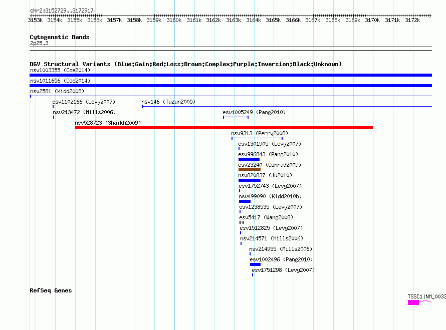Click the blue esv996843 gain variant bar
This screenshot has height=330, width=446.
(x=249, y=159)
